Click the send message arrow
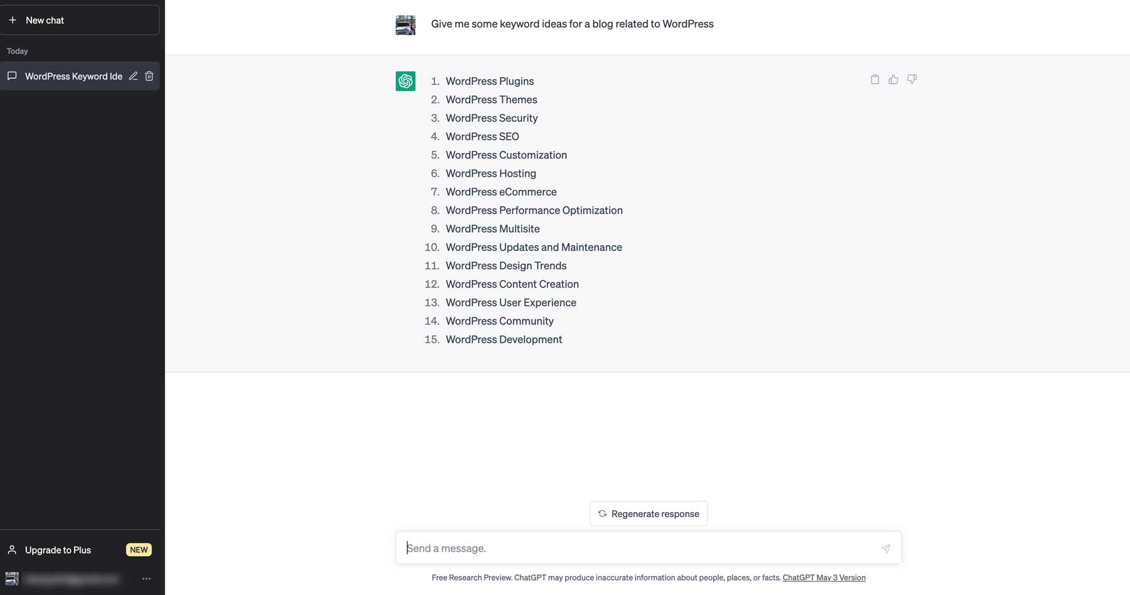The width and height of the screenshot is (1130, 595). (885, 549)
